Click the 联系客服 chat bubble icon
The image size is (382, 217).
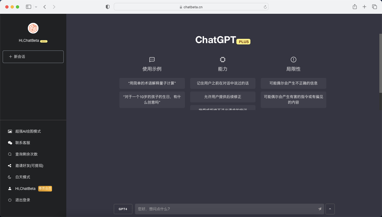(x=10, y=143)
